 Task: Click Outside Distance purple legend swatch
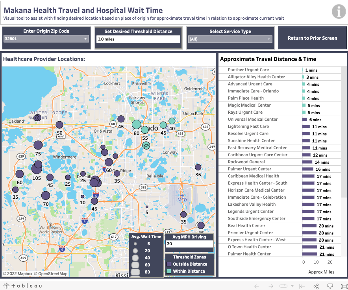point(168,264)
